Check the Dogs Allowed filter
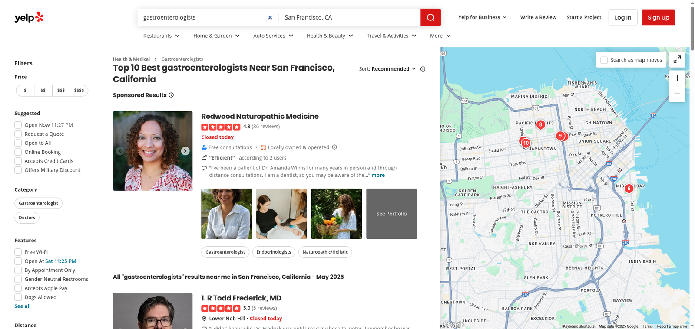This screenshot has height=329, width=695. click(18, 298)
